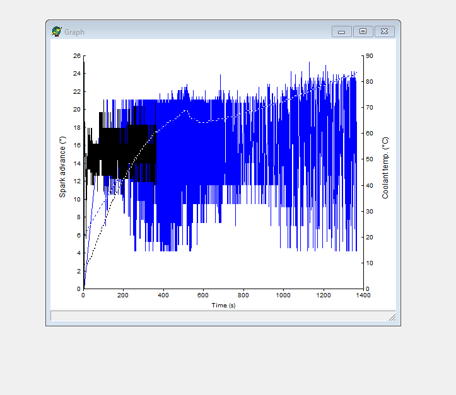Screen dimensions: 456x395
Task: Click the Graph title text
Action: 74,32
